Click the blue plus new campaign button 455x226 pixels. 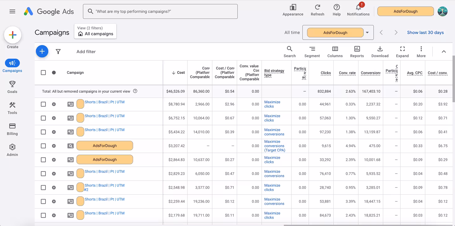tap(42, 52)
